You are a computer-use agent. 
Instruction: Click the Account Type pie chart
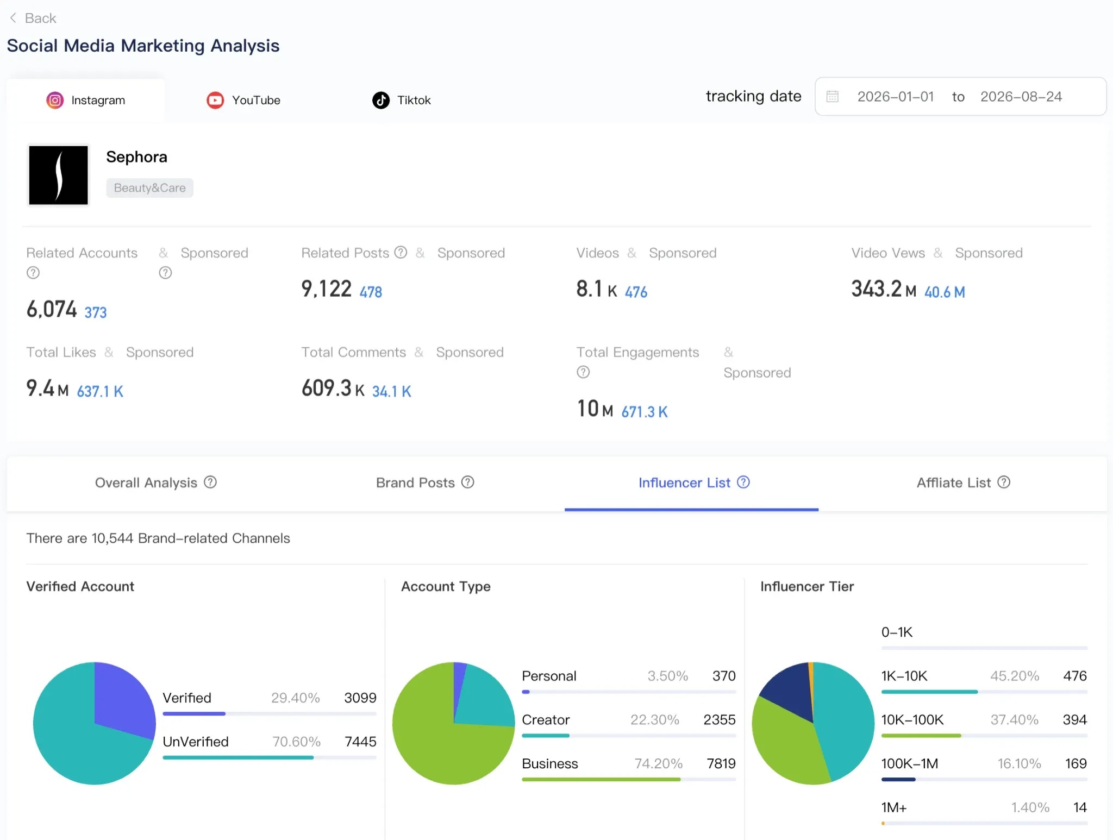point(454,723)
